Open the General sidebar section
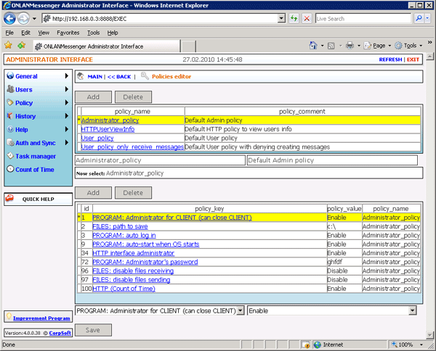 click(x=26, y=76)
